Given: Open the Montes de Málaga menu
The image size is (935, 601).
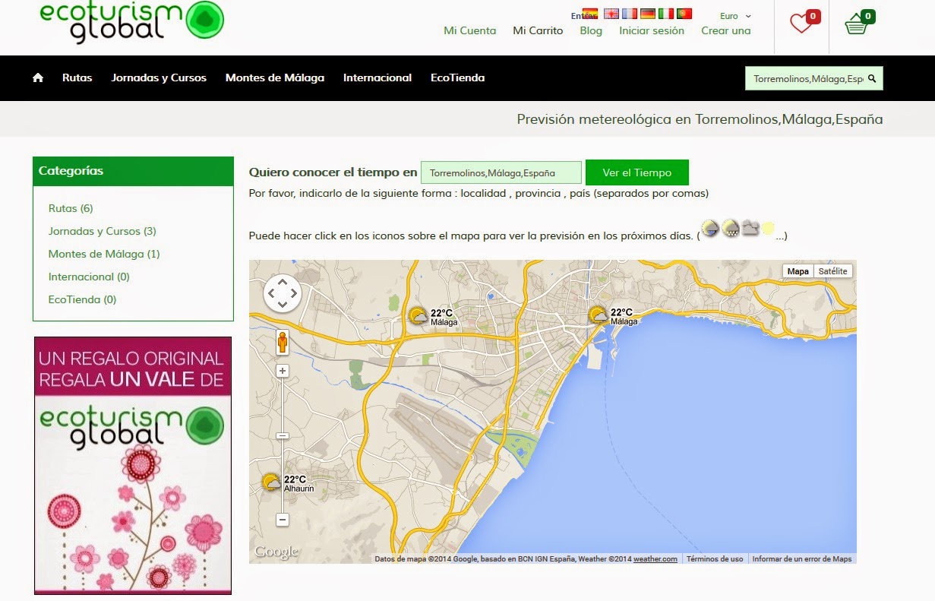Looking at the screenshot, I should 274,77.
